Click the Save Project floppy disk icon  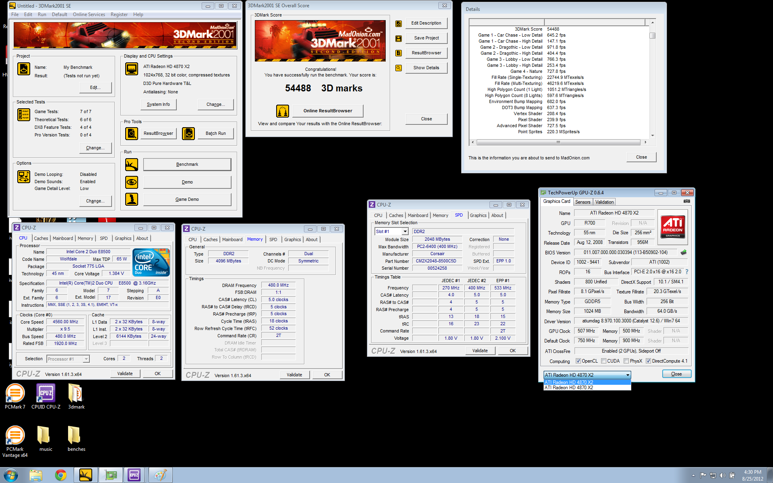pos(399,39)
